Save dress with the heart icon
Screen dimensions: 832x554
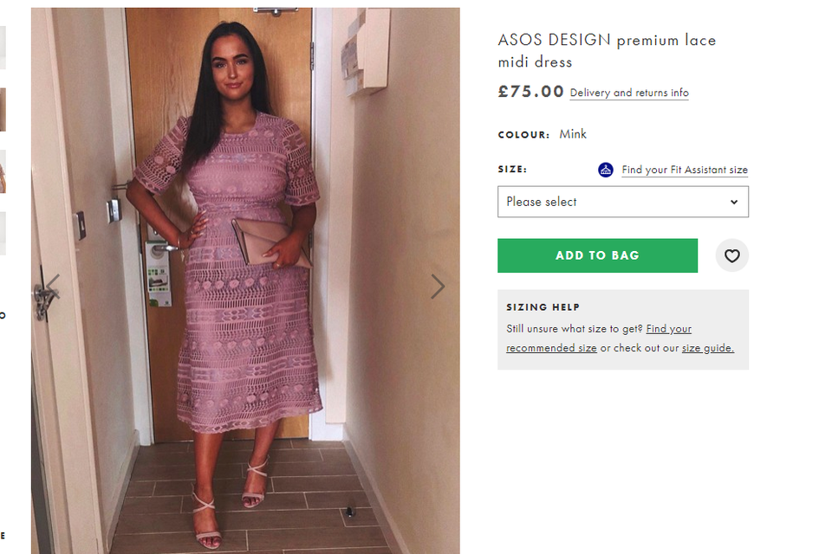pos(731,255)
